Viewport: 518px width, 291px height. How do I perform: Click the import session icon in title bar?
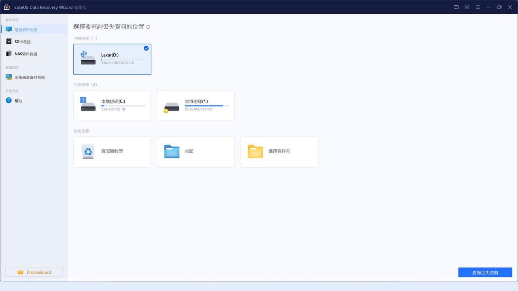tap(467, 7)
